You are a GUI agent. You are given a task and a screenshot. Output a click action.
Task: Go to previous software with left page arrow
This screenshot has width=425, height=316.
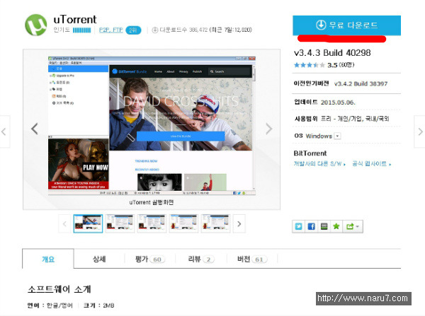click(x=5, y=131)
